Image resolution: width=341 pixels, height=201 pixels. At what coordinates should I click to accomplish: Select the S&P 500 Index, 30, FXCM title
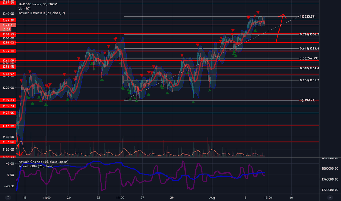pyautogui.click(x=38, y=4)
